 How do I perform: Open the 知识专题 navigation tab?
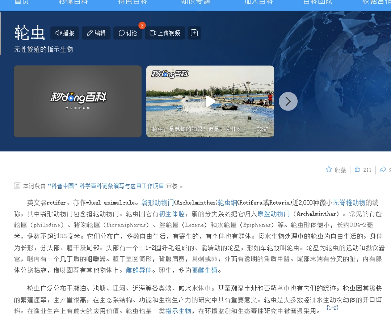click(x=195, y=2)
